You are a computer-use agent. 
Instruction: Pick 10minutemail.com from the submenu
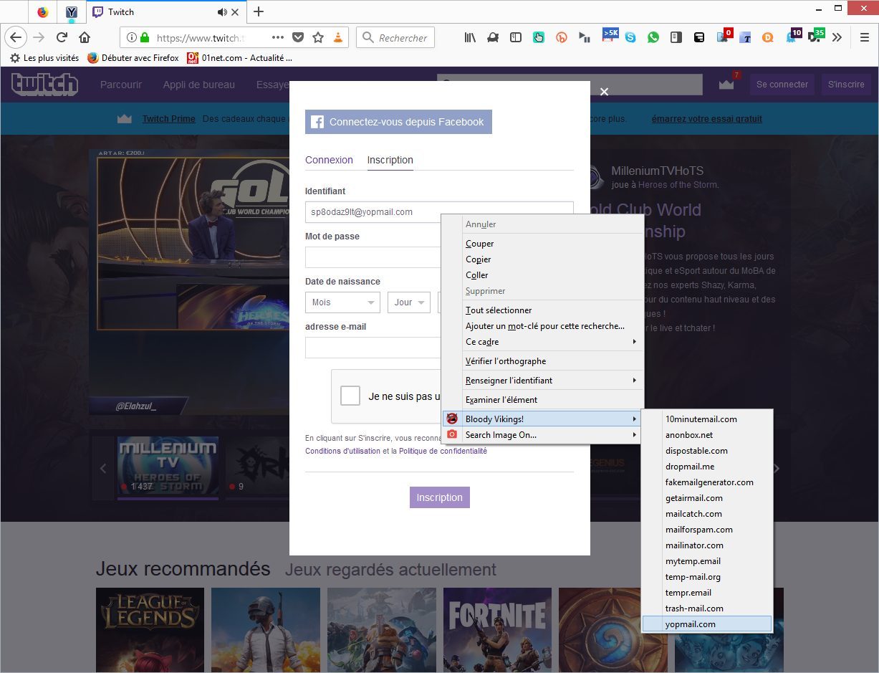point(707,419)
